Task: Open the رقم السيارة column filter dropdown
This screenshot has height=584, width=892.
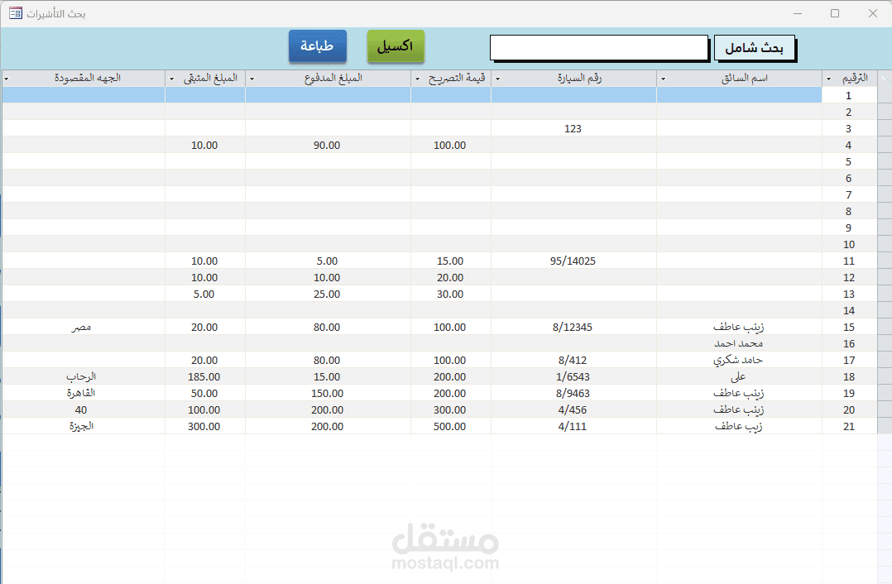Action: coord(498,79)
